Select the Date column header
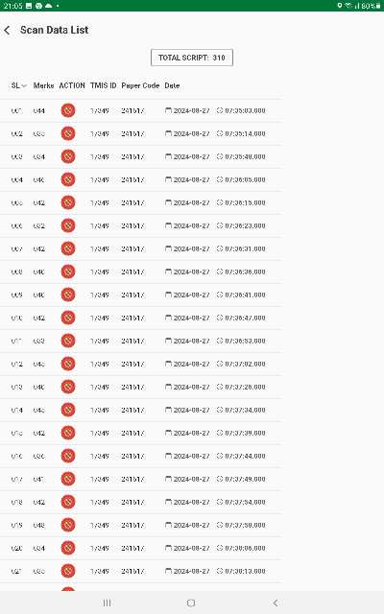This screenshot has width=384, height=614. [x=172, y=85]
